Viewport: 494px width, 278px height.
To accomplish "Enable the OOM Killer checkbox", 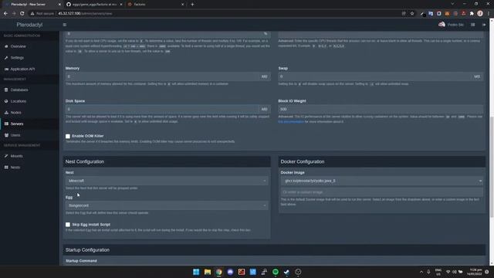I will (68, 136).
